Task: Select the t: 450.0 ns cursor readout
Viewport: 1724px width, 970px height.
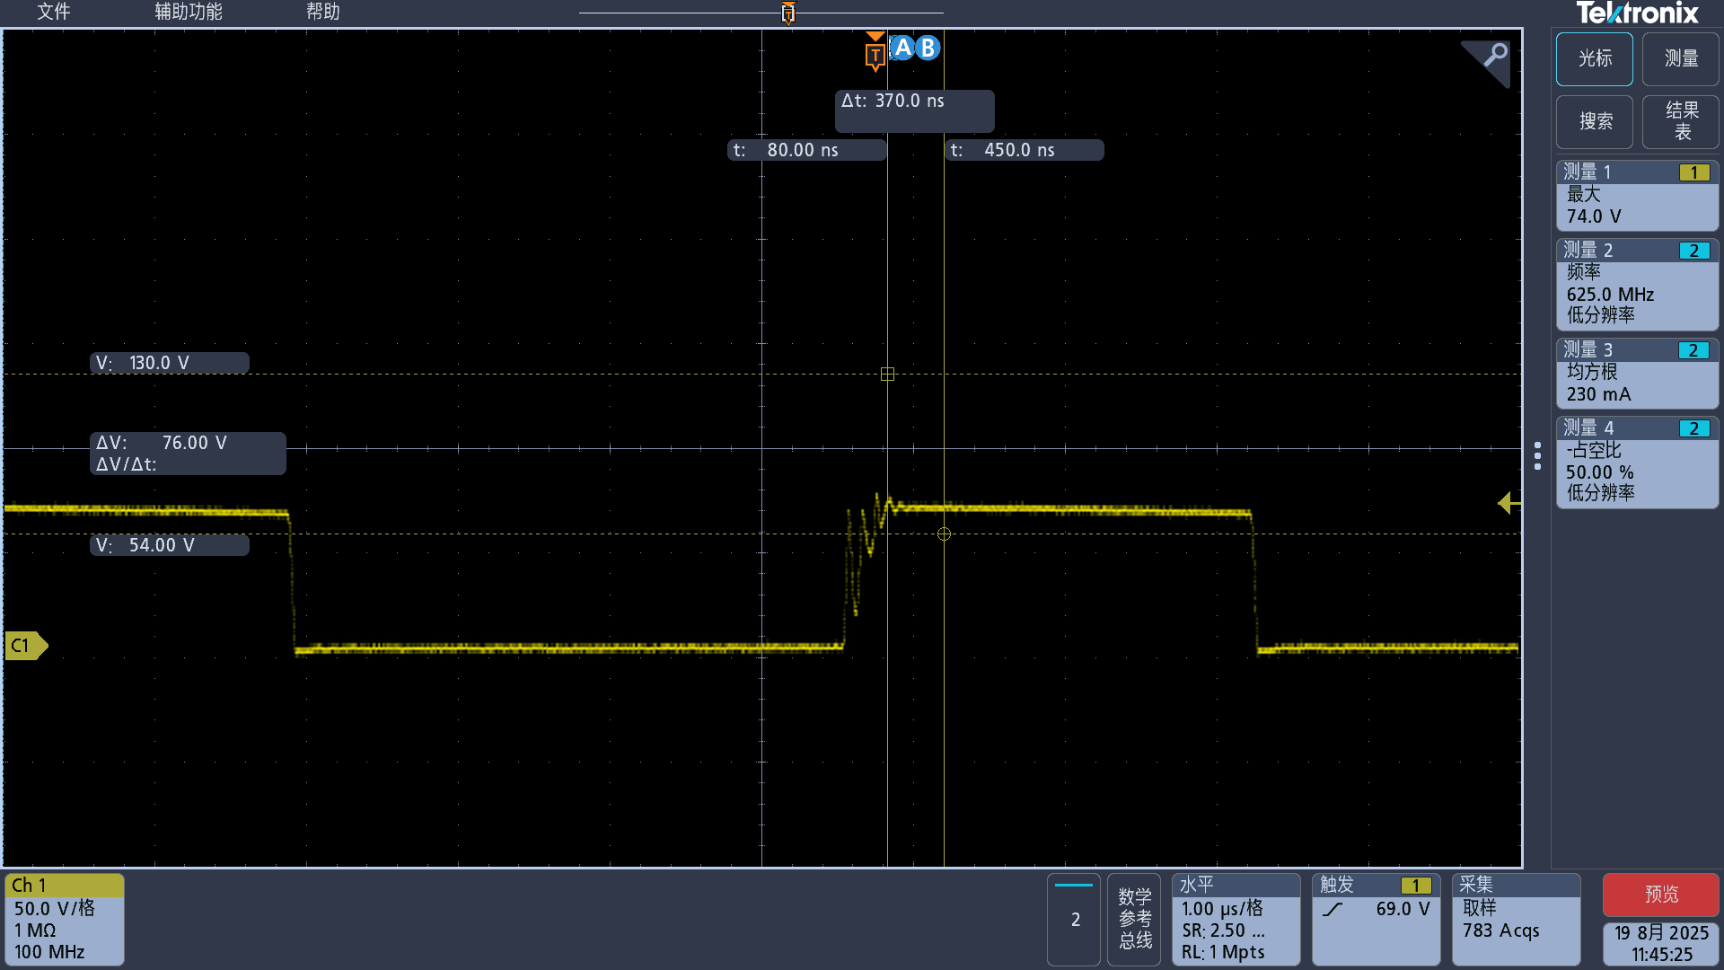Action: click(x=1025, y=150)
